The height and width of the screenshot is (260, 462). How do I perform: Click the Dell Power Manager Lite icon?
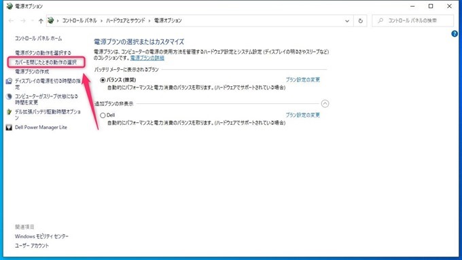(x=9, y=128)
